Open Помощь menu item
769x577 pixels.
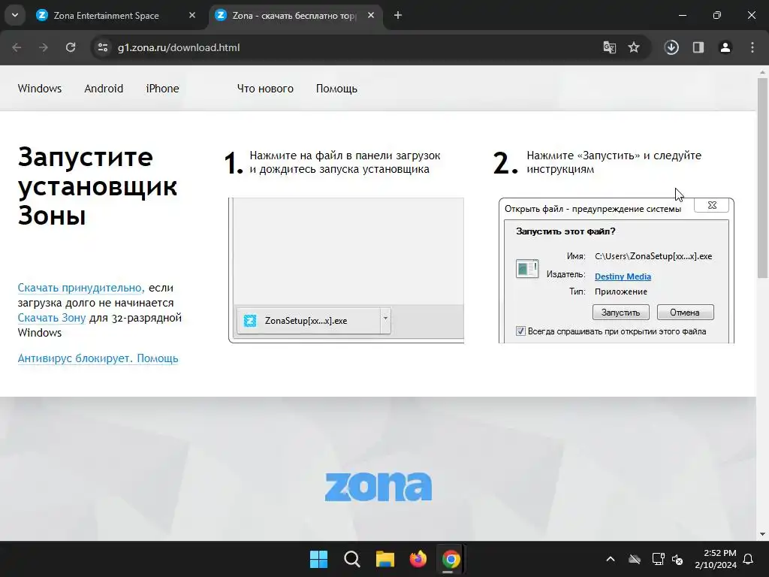[336, 89]
